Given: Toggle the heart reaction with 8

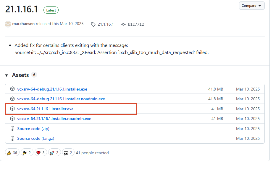Looking at the screenshot, I should [41, 153].
